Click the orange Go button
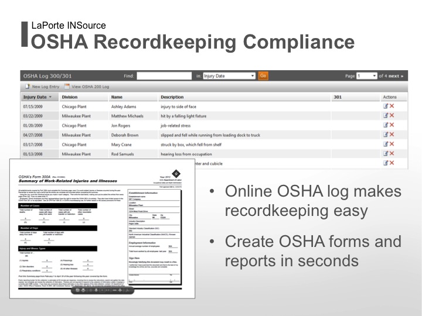Viewport: 422px width, 316px height. 263,75
